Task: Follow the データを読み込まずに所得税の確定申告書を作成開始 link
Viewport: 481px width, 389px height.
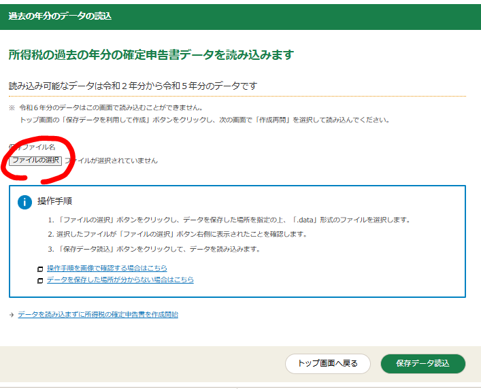Action: pyautogui.click(x=98, y=314)
